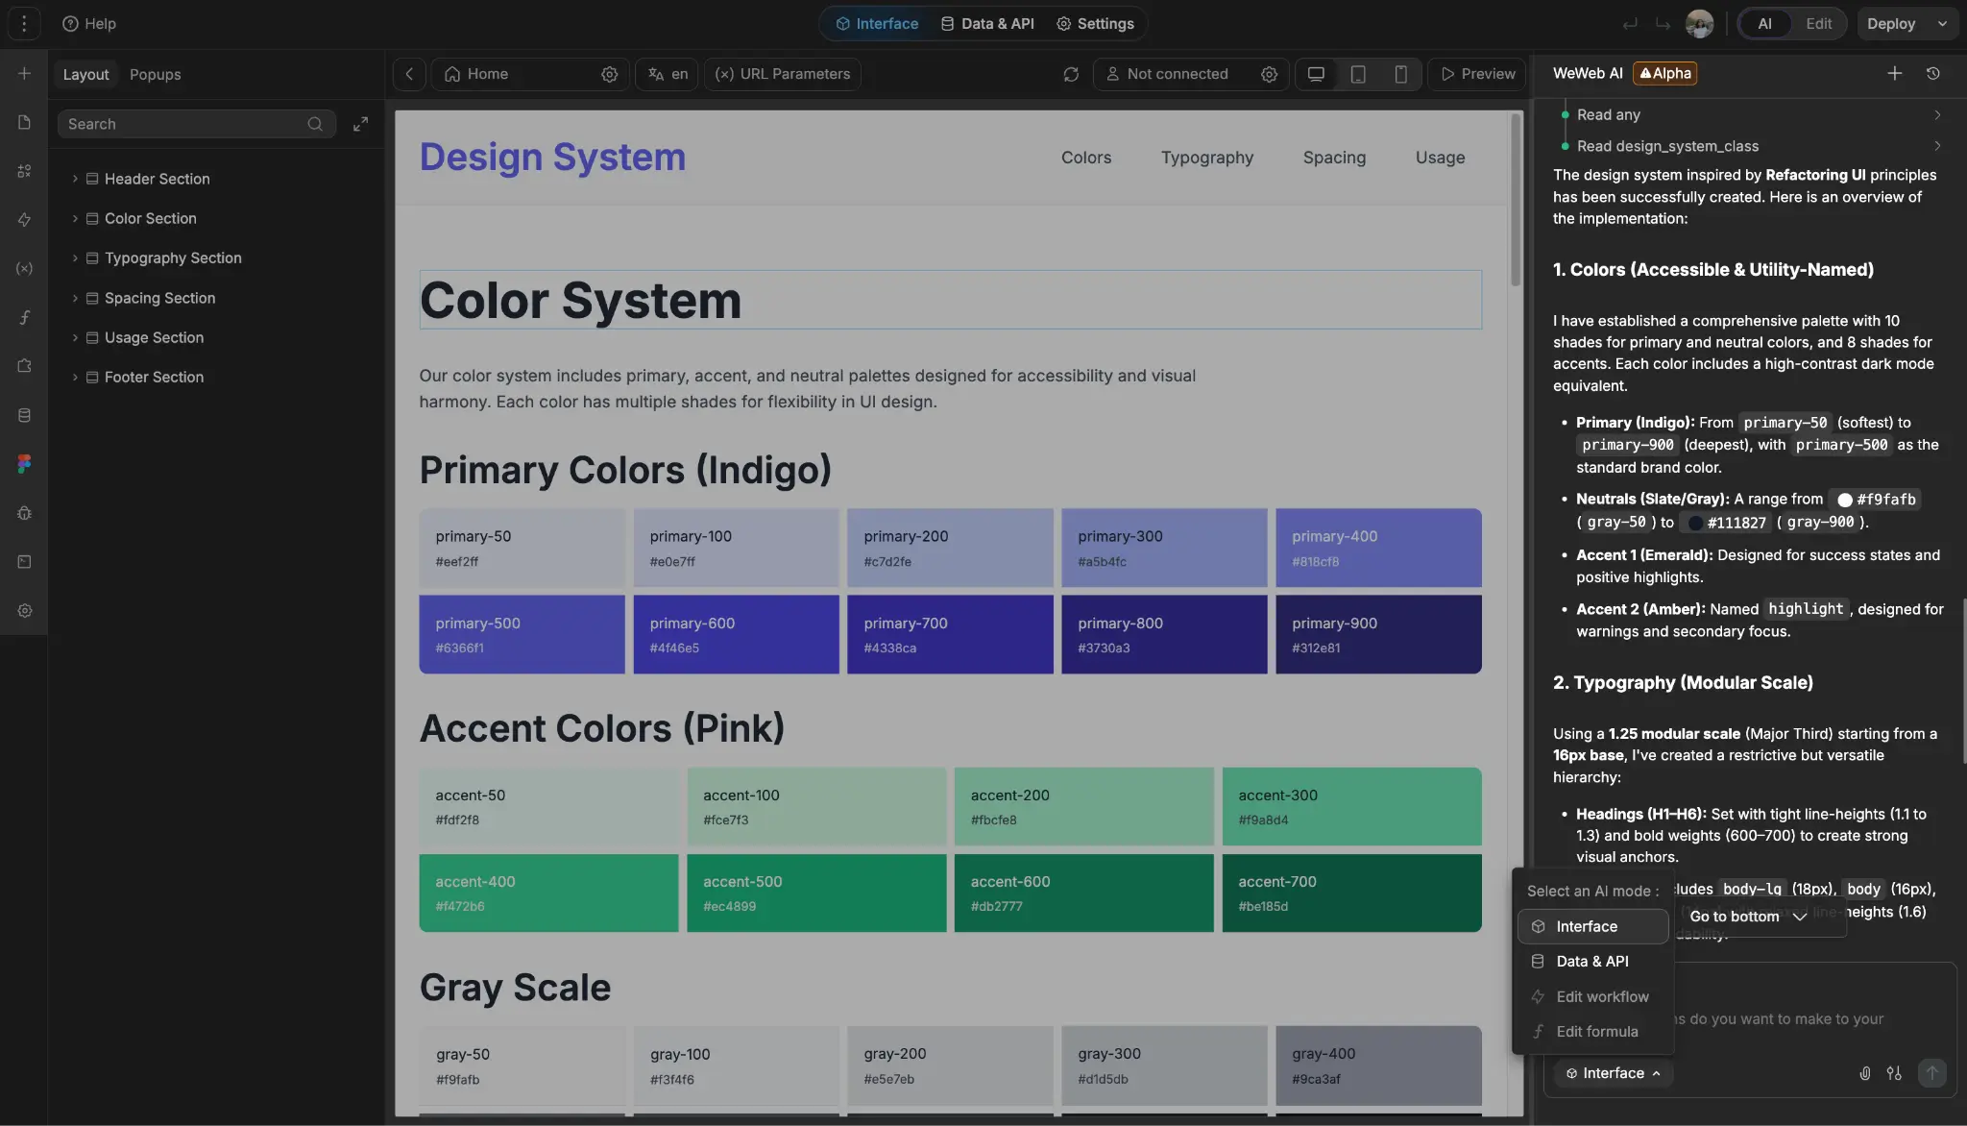Open the workflows lightning icon in sidebar

(24, 220)
